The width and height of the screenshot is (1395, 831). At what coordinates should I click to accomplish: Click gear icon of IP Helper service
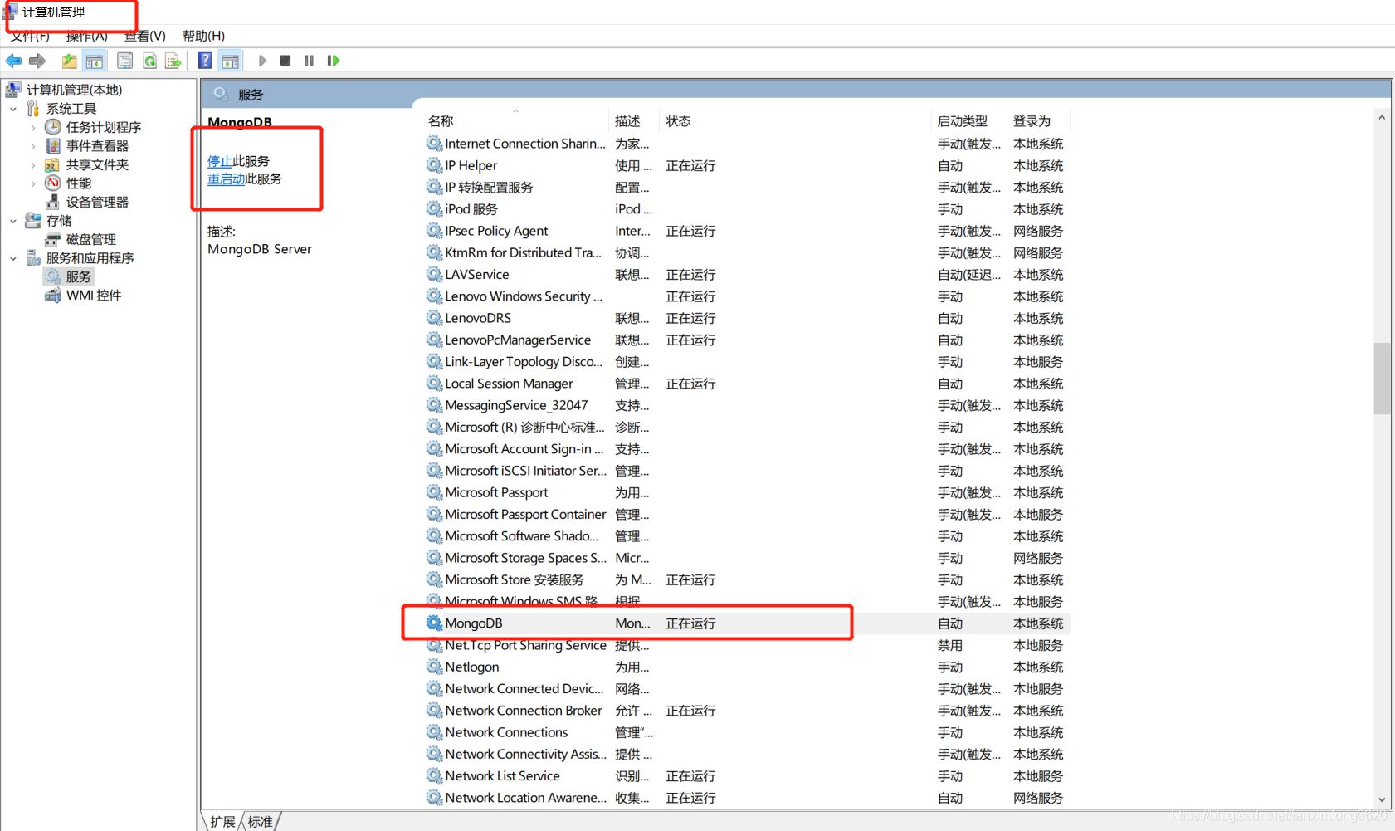tap(434, 165)
